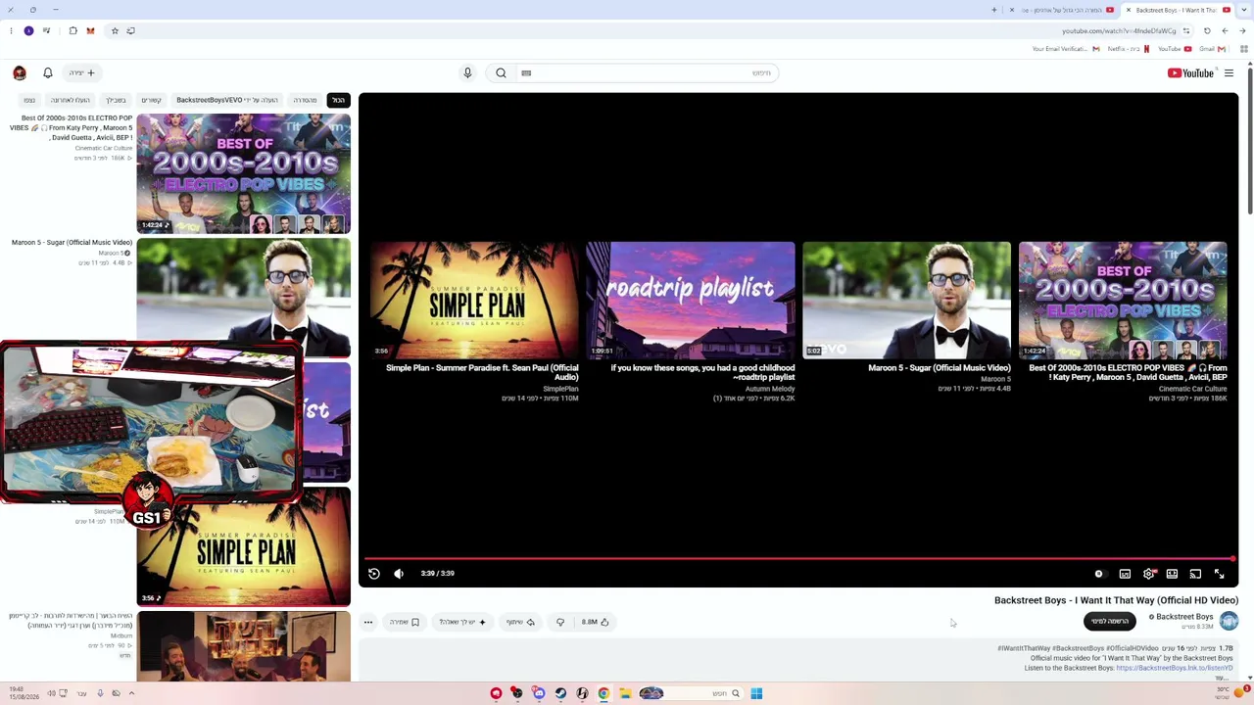Turn on subtitles in the player
Image resolution: width=1254 pixels, height=705 pixels.
pyautogui.click(x=1125, y=574)
